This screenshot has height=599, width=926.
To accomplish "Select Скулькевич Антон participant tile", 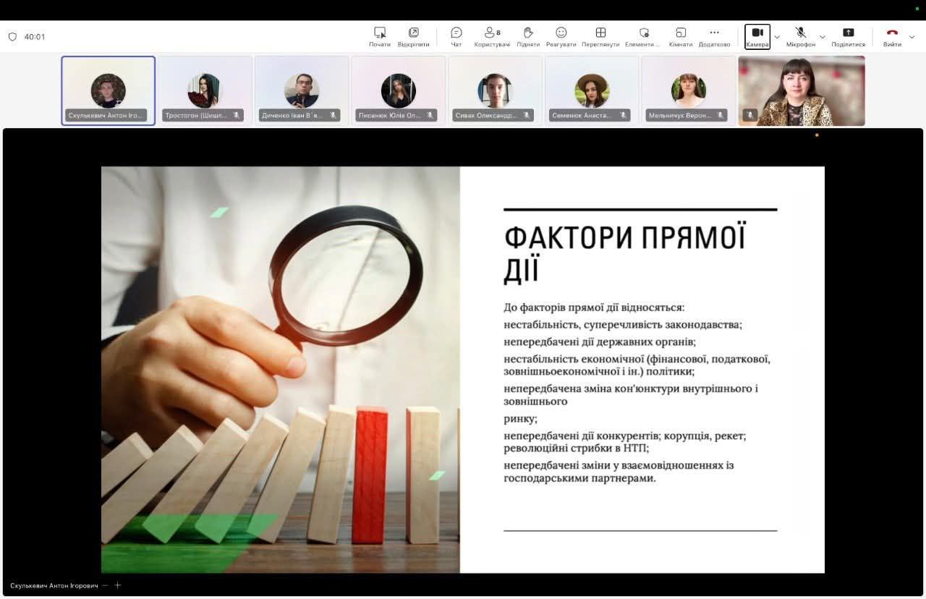I will (109, 90).
